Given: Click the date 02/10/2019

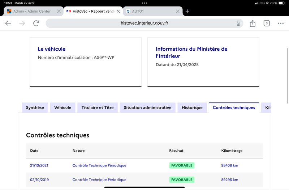Looking at the screenshot, I should [39, 180].
